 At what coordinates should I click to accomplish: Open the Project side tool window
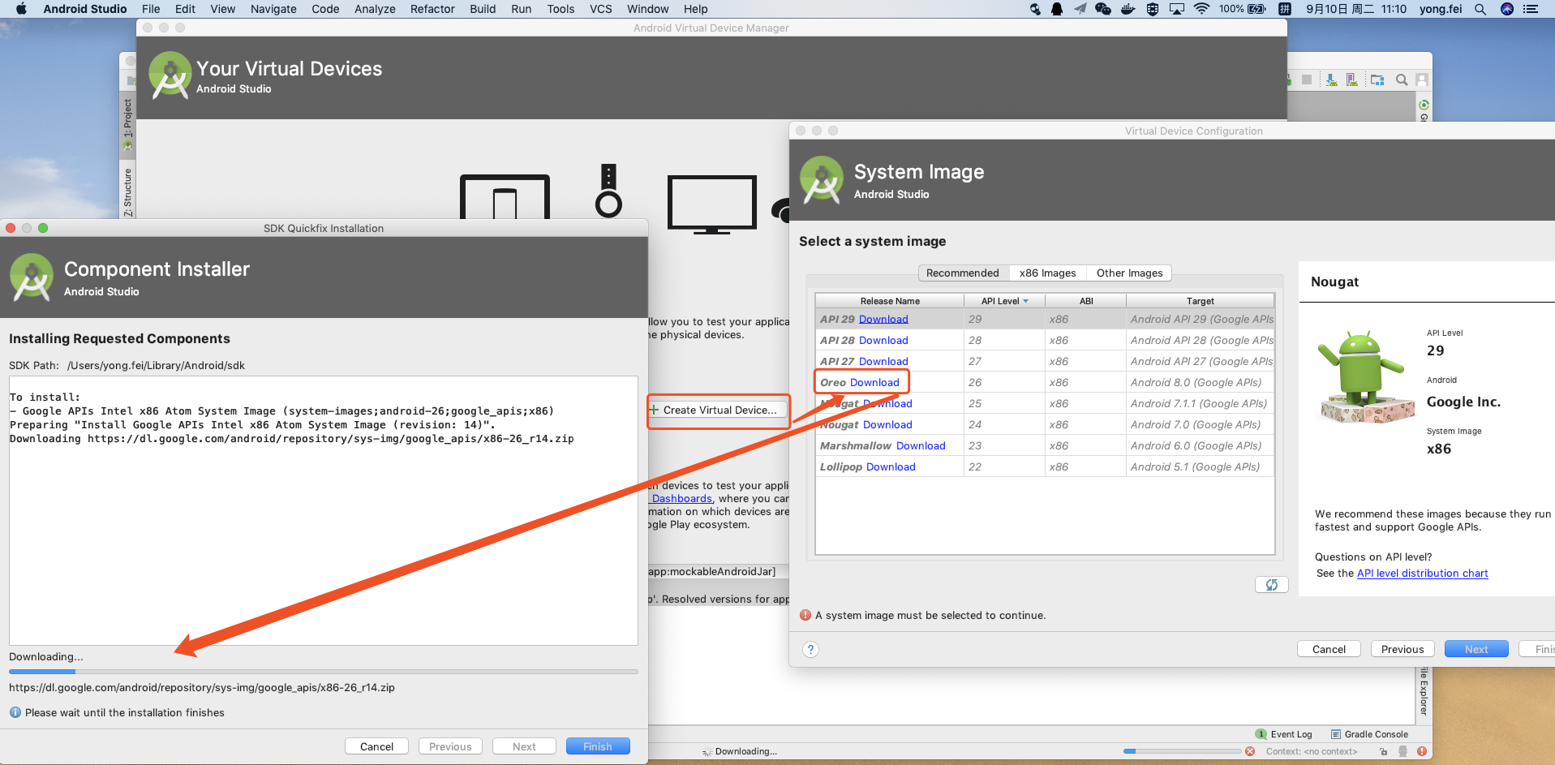click(128, 126)
